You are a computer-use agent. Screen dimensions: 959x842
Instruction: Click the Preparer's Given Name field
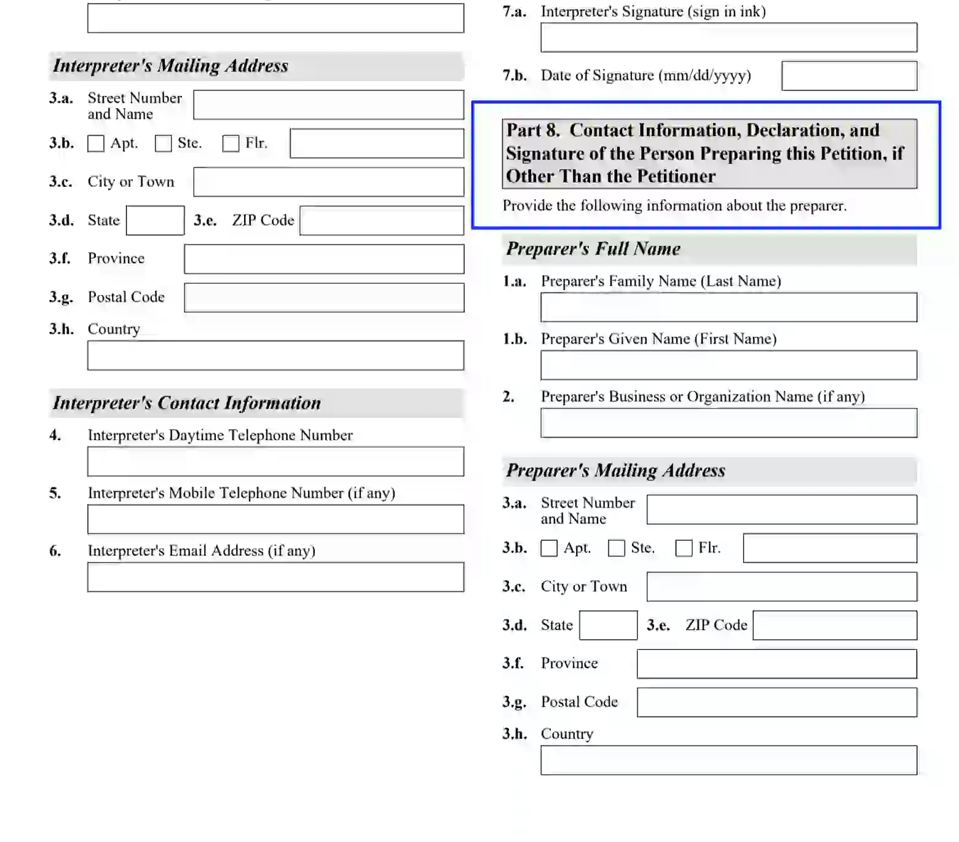[x=728, y=364]
